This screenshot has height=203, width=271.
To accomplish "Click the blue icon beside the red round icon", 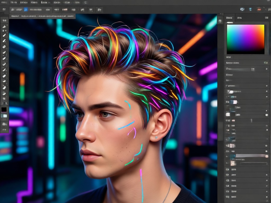I will coord(250,10).
